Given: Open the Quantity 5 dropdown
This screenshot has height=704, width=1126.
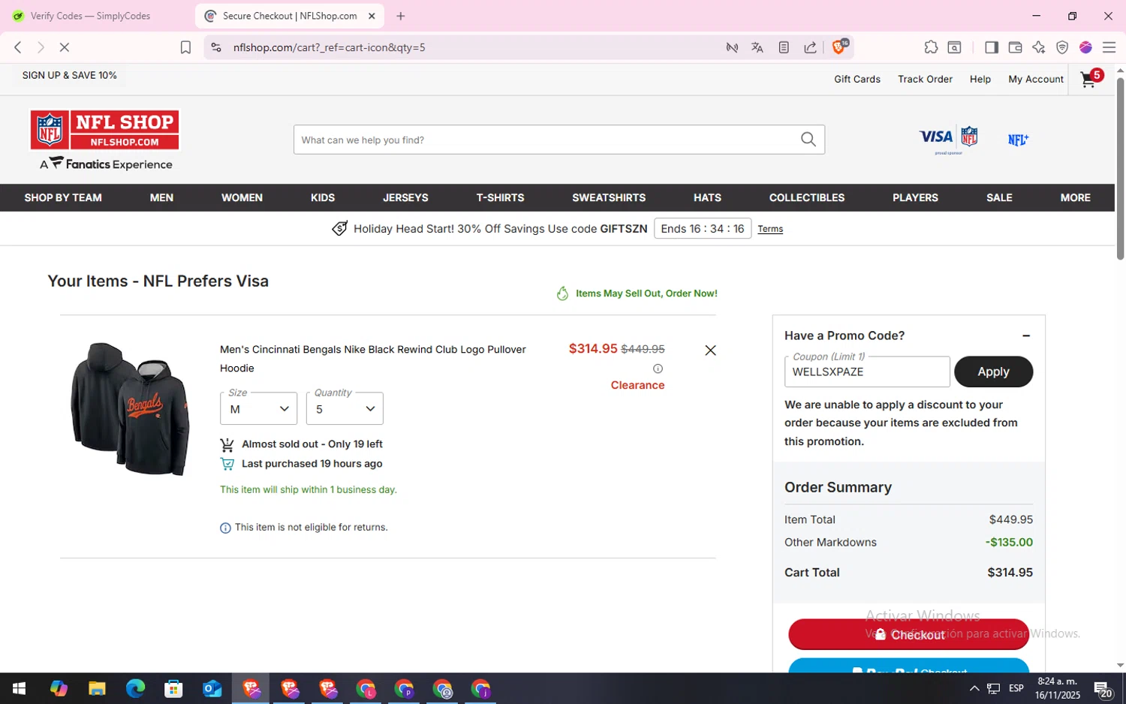Looking at the screenshot, I should point(345,408).
